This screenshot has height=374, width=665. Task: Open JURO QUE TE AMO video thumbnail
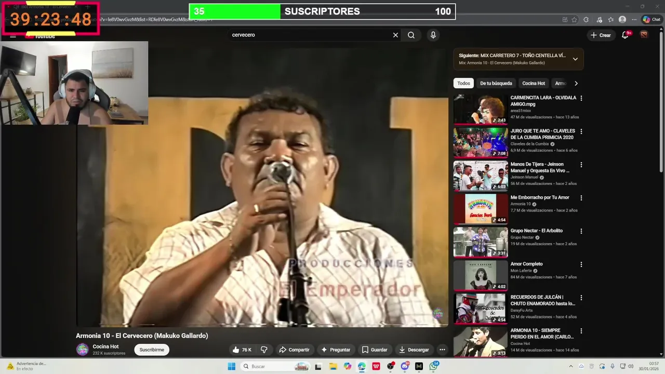(x=481, y=142)
